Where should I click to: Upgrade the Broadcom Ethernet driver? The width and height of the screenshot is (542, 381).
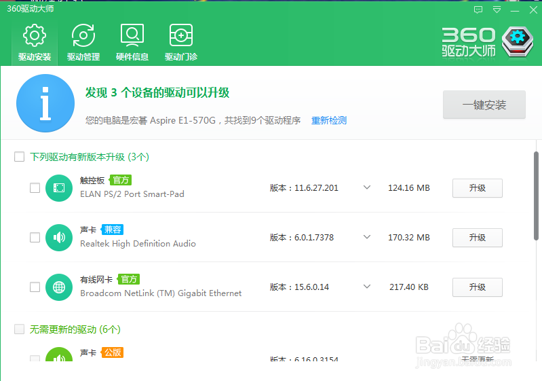[478, 287]
